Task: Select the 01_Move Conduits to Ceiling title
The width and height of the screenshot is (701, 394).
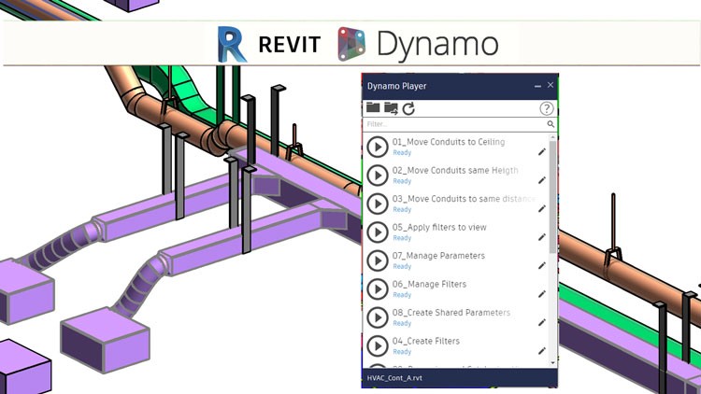Action: click(x=449, y=142)
